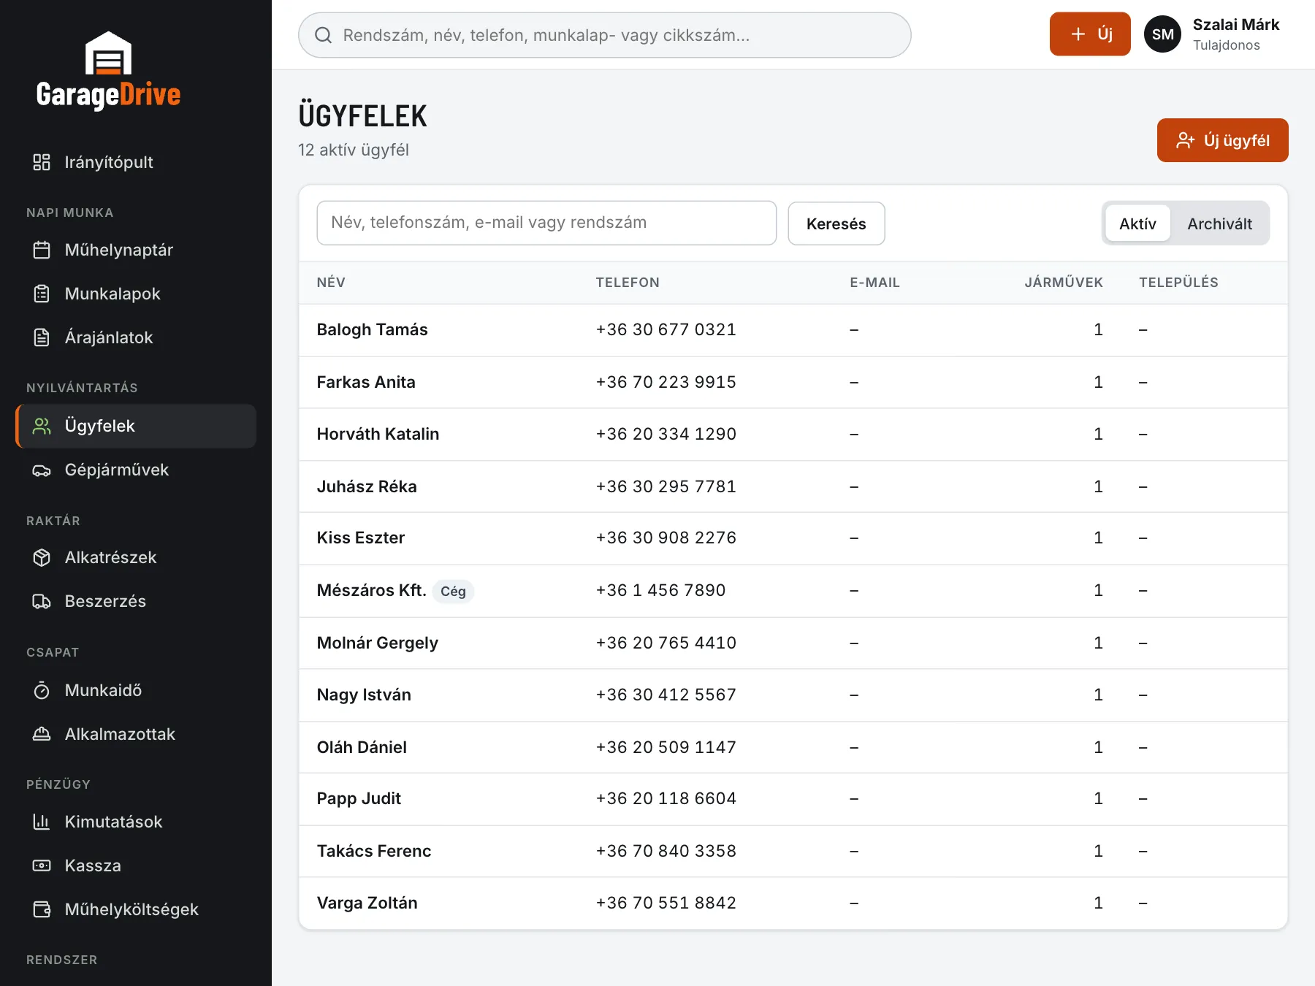1315x986 pixels.
Task: Open customer Takács Ferenc
Action: [374, 851]
